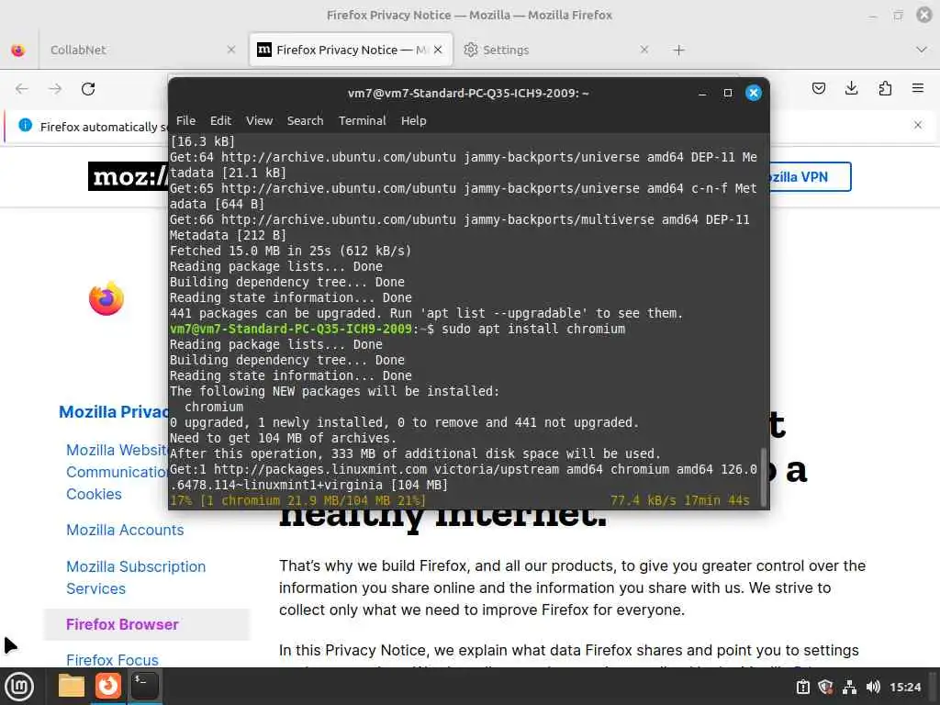The width and height of the screenshot is (940, 705).
Task: Minimize the terminal window
Action: point(702,93)
